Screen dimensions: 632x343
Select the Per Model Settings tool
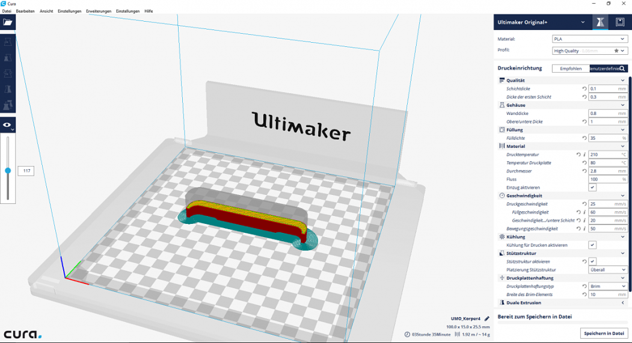tap(8, 105)
